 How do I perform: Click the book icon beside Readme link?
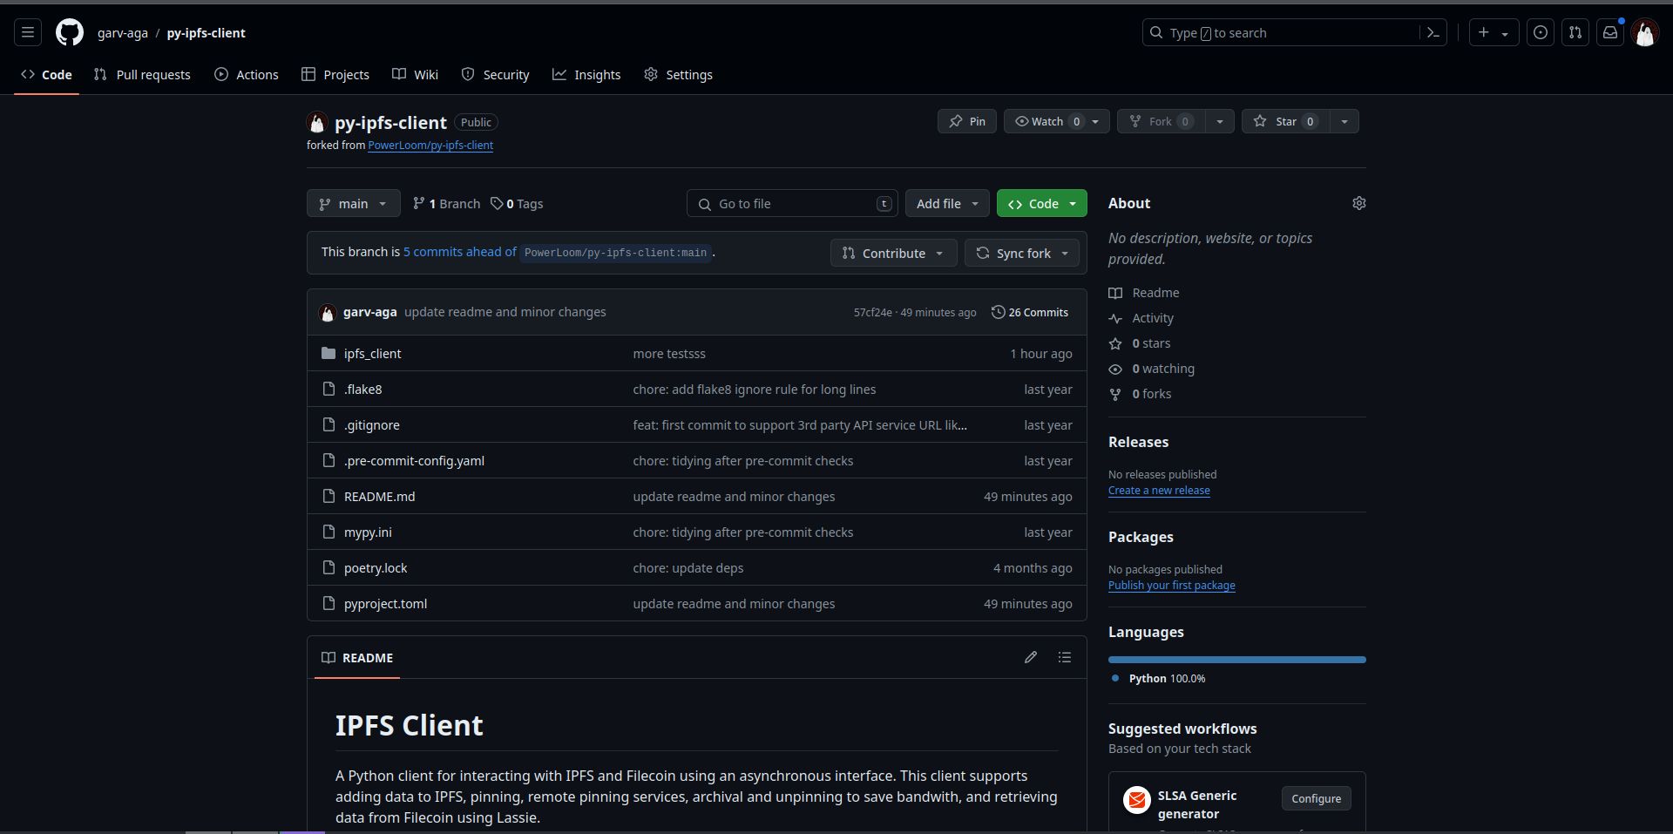1115,293
